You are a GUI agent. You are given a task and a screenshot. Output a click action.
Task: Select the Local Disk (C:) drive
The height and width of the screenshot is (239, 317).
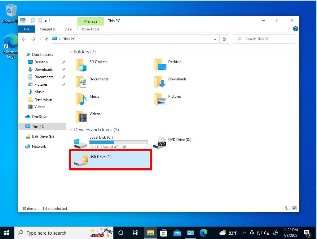point(111,142)
